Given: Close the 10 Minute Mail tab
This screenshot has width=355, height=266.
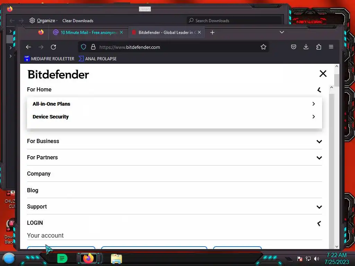Looking at the screenshot, I should coord(121,32).
